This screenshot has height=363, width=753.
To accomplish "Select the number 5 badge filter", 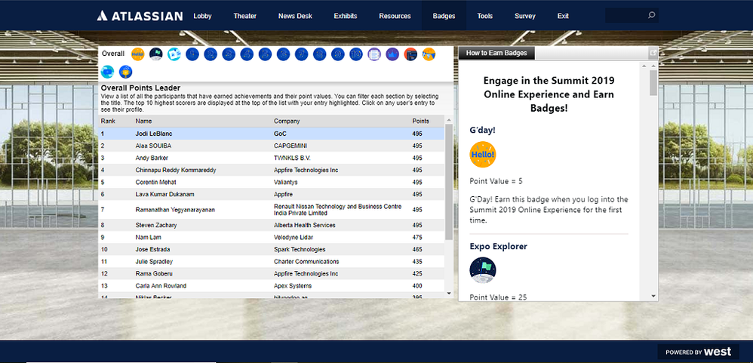I will [x=265, y=54].
